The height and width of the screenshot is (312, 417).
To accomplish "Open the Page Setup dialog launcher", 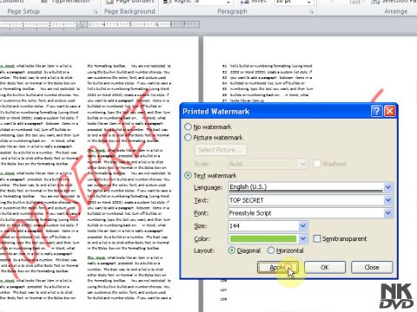I will tap(96, 12).
